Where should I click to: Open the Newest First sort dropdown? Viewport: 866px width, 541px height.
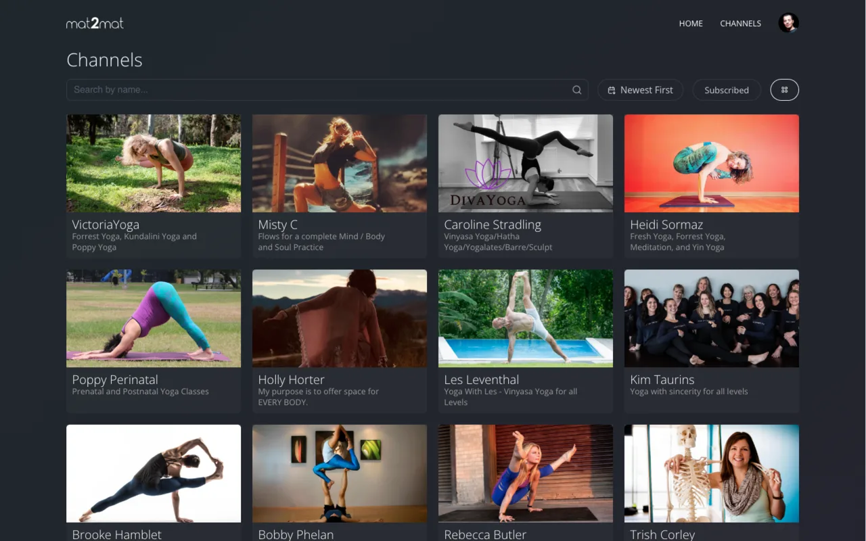[x=640, y=90]
